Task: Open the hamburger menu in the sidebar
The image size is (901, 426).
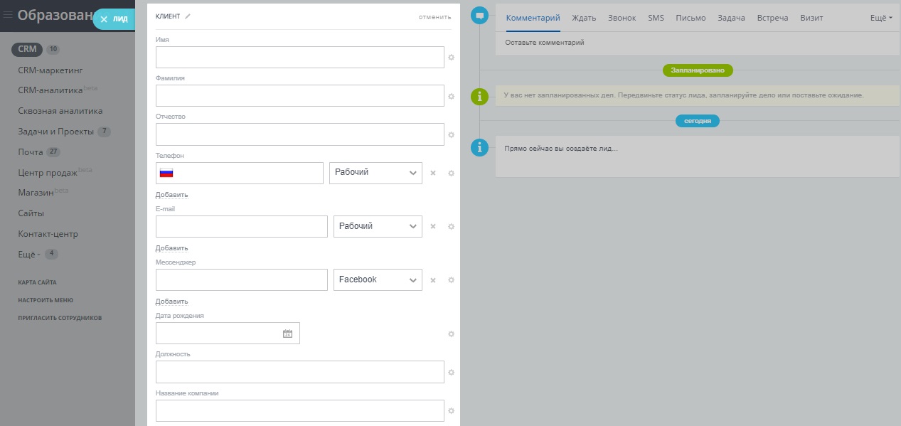Action: tap(9, 15)
